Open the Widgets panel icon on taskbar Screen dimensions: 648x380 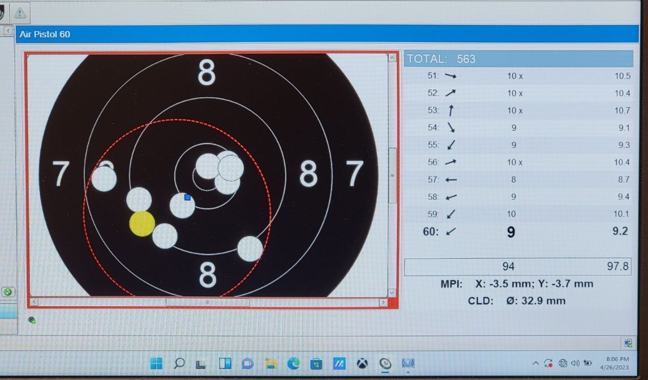tap(225, 363)
